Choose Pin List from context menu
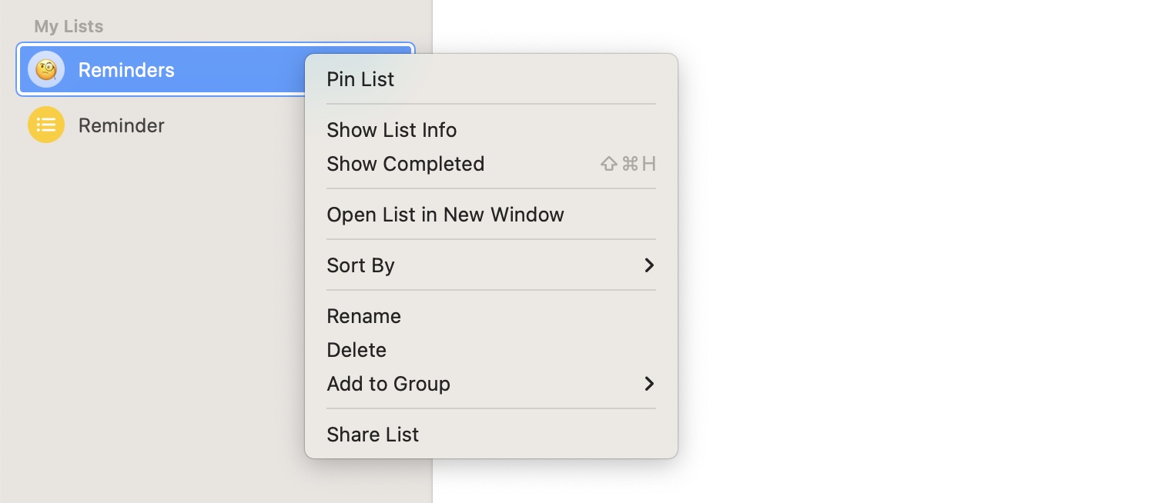 pos(491,79)
